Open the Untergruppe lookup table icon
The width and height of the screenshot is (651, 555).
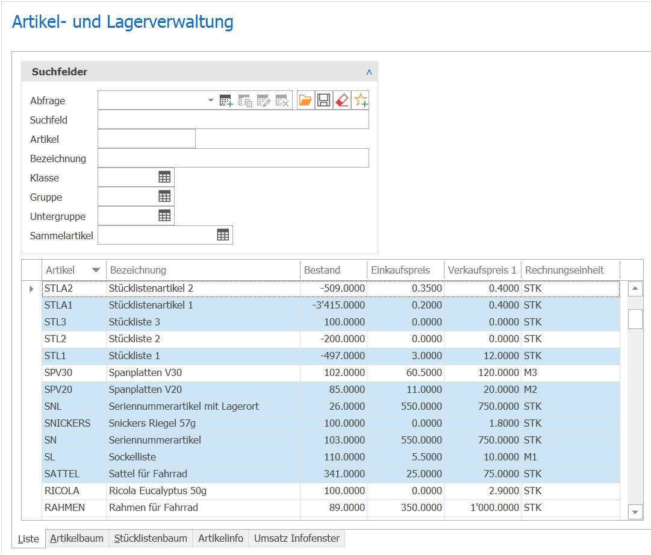(164, 216)
